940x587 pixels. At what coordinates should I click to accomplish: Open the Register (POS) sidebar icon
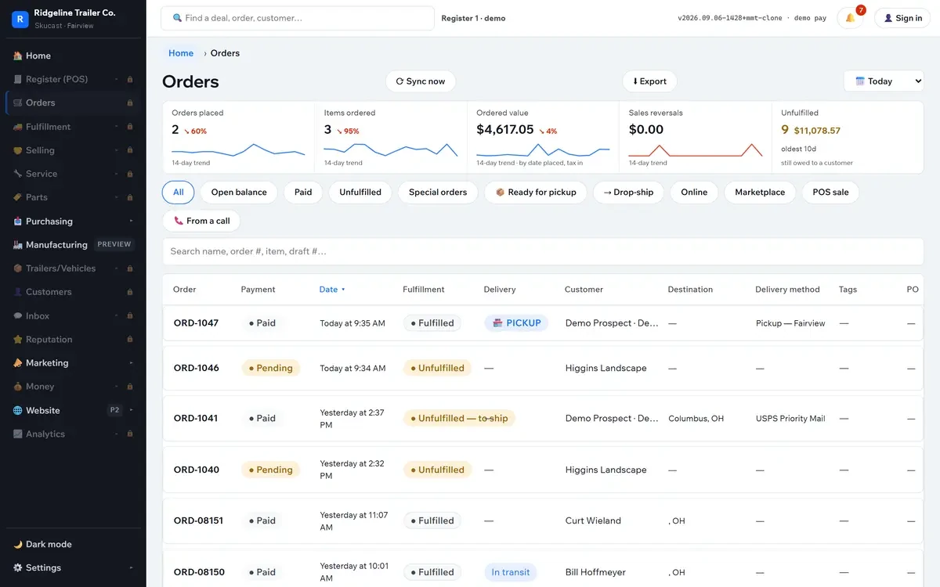17,79
